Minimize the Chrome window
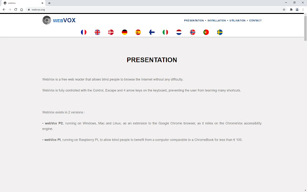 [286, 3]
